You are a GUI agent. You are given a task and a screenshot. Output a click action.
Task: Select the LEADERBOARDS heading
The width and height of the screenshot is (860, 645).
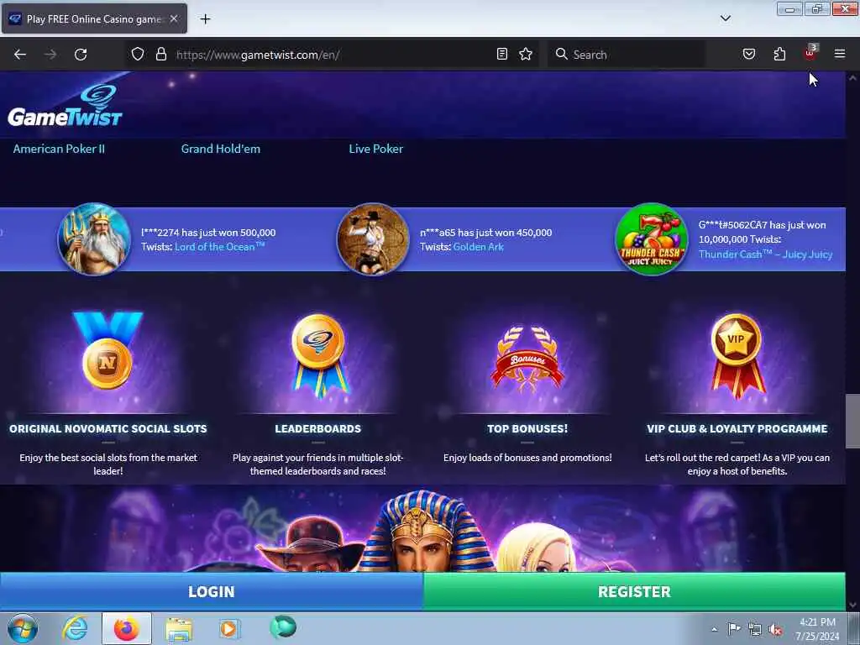(318, 429)
